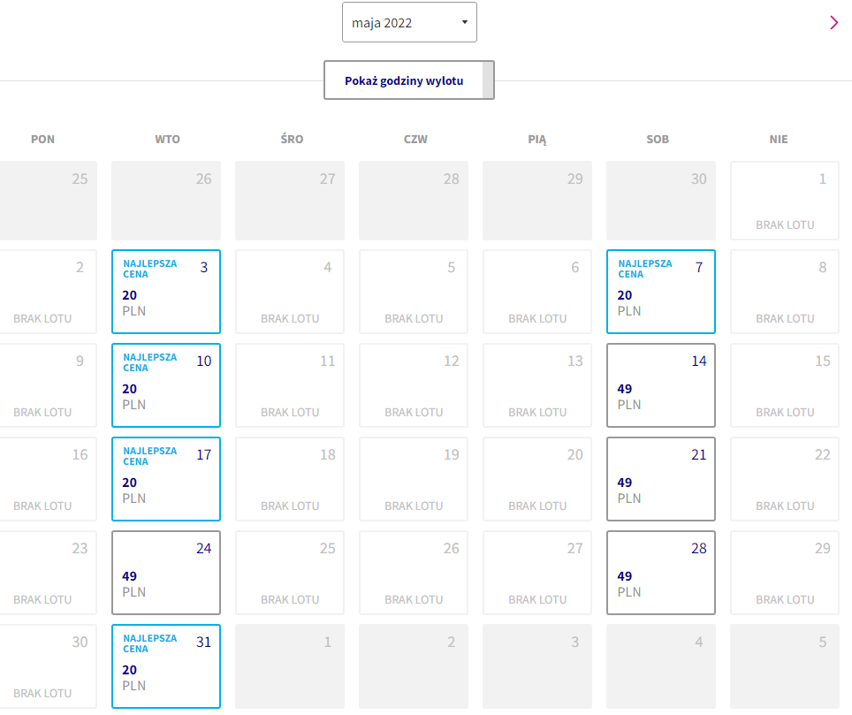Select May 17 best price date
The width and height of the screenshot is (852, 715).
pyautogui.click(x=166, y=479)
